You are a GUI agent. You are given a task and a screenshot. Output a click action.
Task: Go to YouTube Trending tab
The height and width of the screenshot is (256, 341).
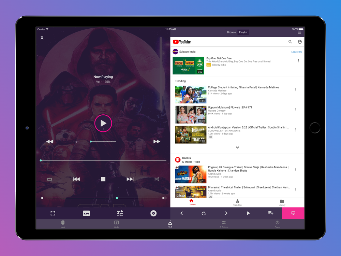click(237, 202)
